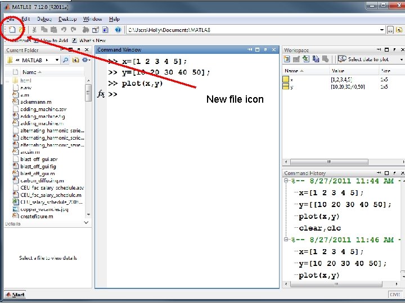
Task: Click the MATLAB Start button
Action: tap(15, 295)
